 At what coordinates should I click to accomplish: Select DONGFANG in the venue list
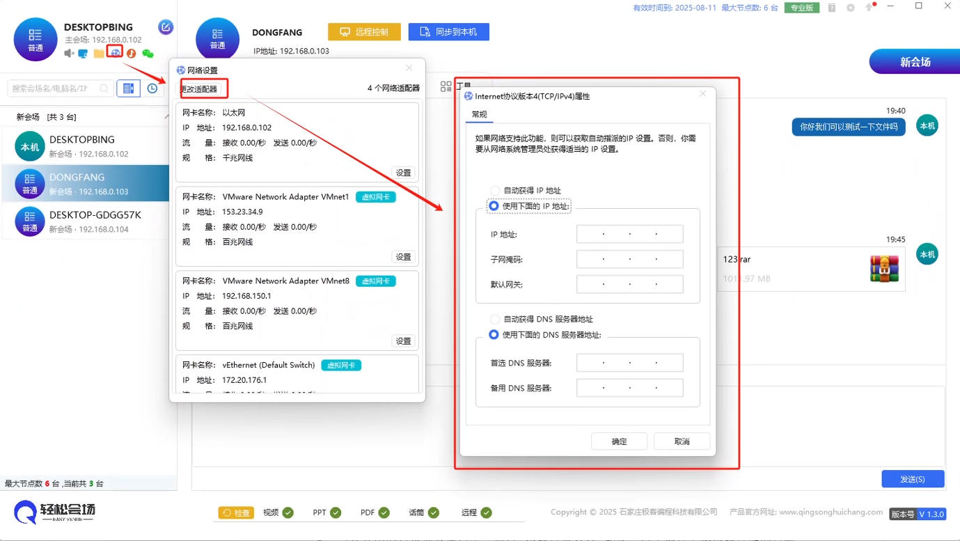[85, 184]
